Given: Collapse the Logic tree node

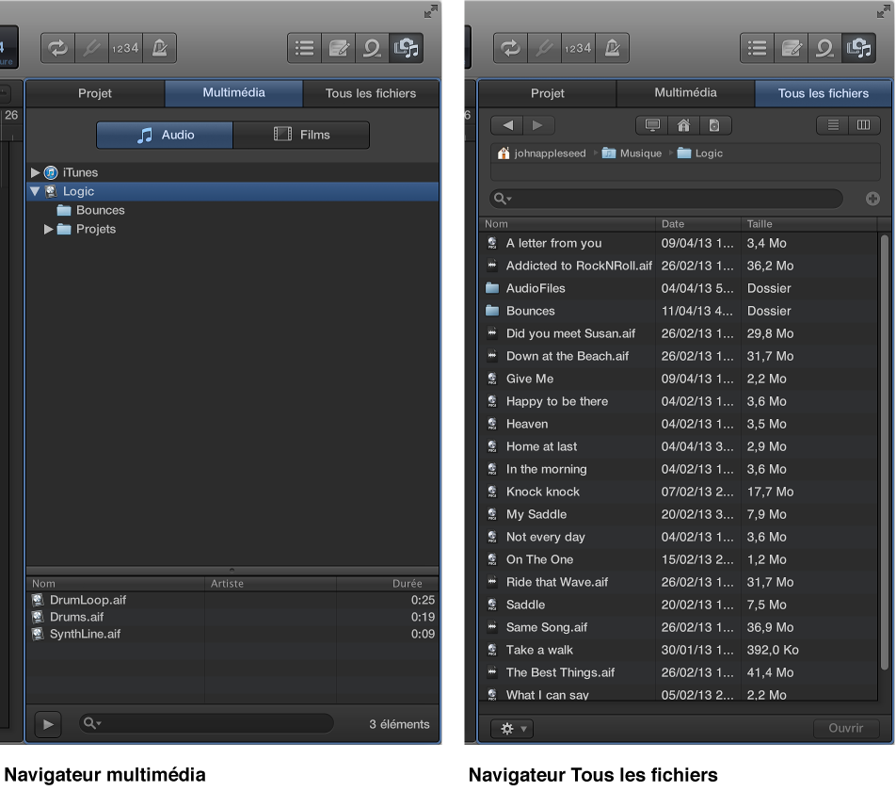Looking at the screenshot, I should pyautogui.click(x=35, y=191).
